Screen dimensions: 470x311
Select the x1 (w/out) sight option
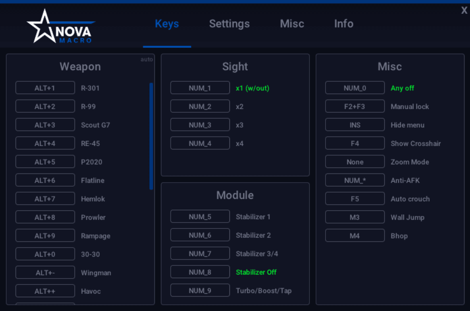coord(252,88)
